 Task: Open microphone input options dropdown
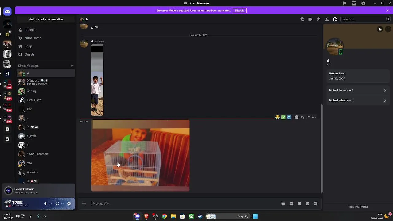pos(51,204)
